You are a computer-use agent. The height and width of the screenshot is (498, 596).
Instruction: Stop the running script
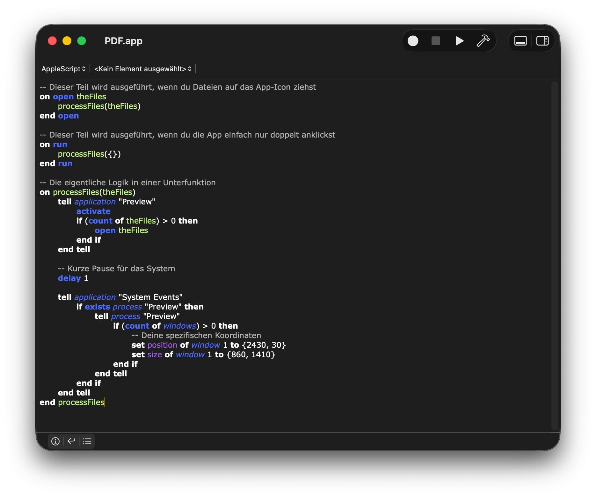(x=435, y=41)
